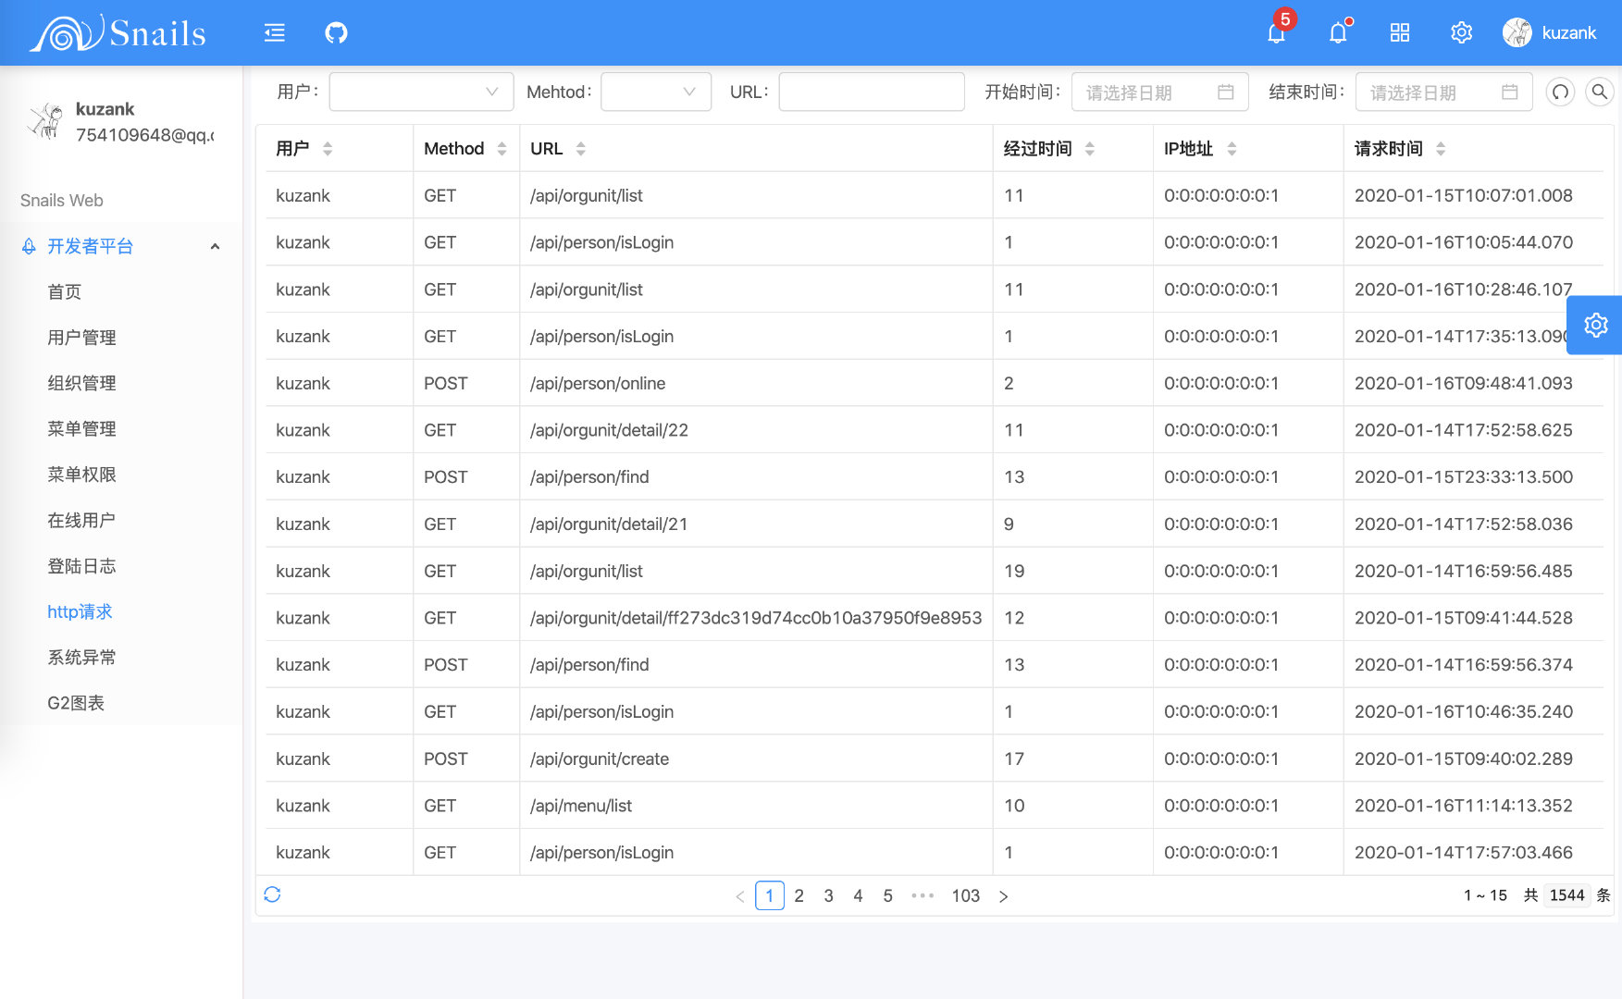Go to page 4
This screenshot has height=999, width=1622.
pos(859,895)
